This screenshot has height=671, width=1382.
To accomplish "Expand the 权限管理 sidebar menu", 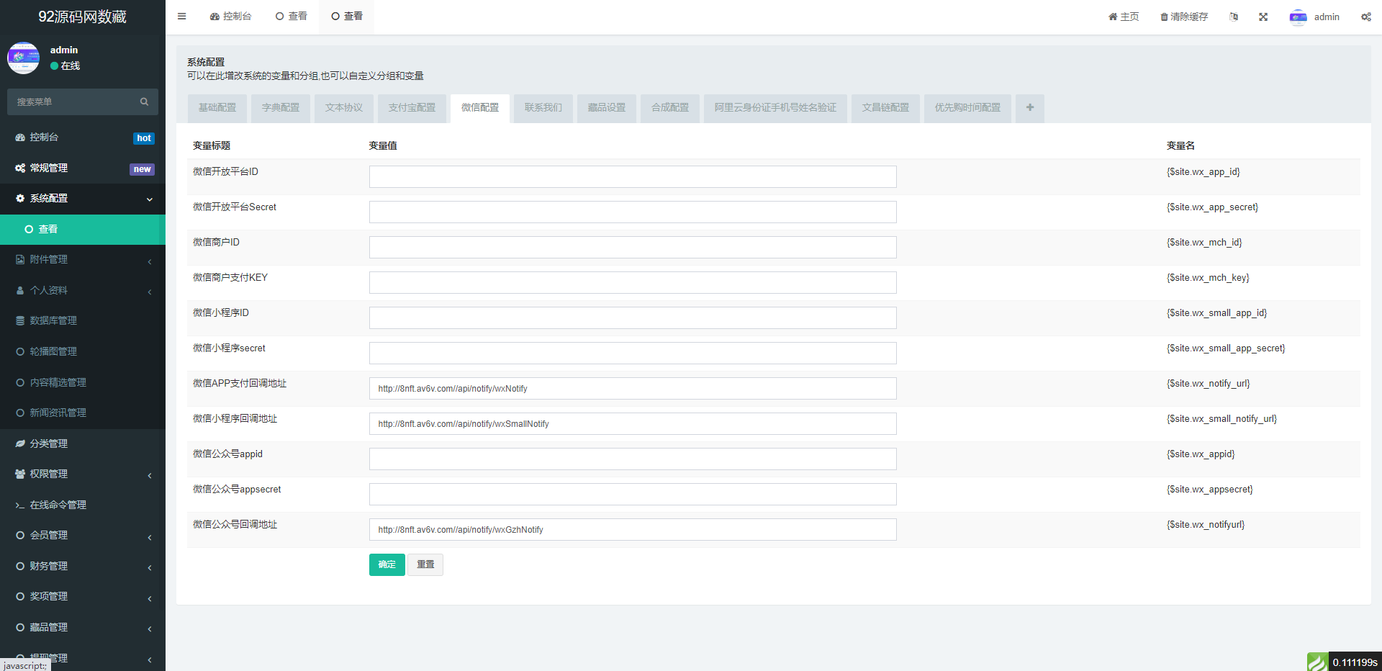I will [x=83, y=474].
